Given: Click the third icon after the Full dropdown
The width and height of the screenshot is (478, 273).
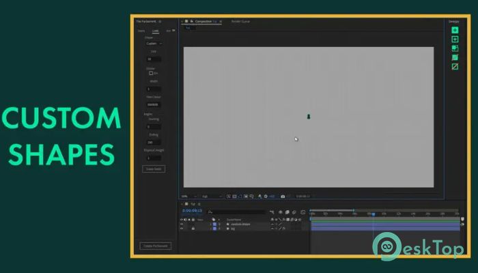Looking at the screenshot, I should 240,197.
